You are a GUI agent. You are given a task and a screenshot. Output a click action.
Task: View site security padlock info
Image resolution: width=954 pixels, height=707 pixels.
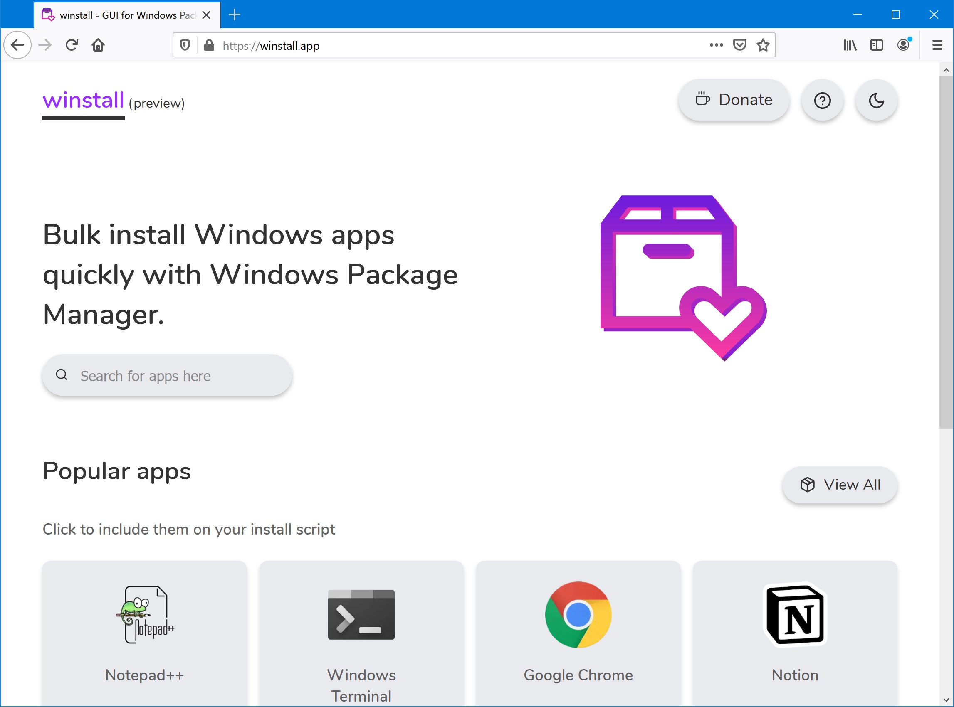coord(209,45)
